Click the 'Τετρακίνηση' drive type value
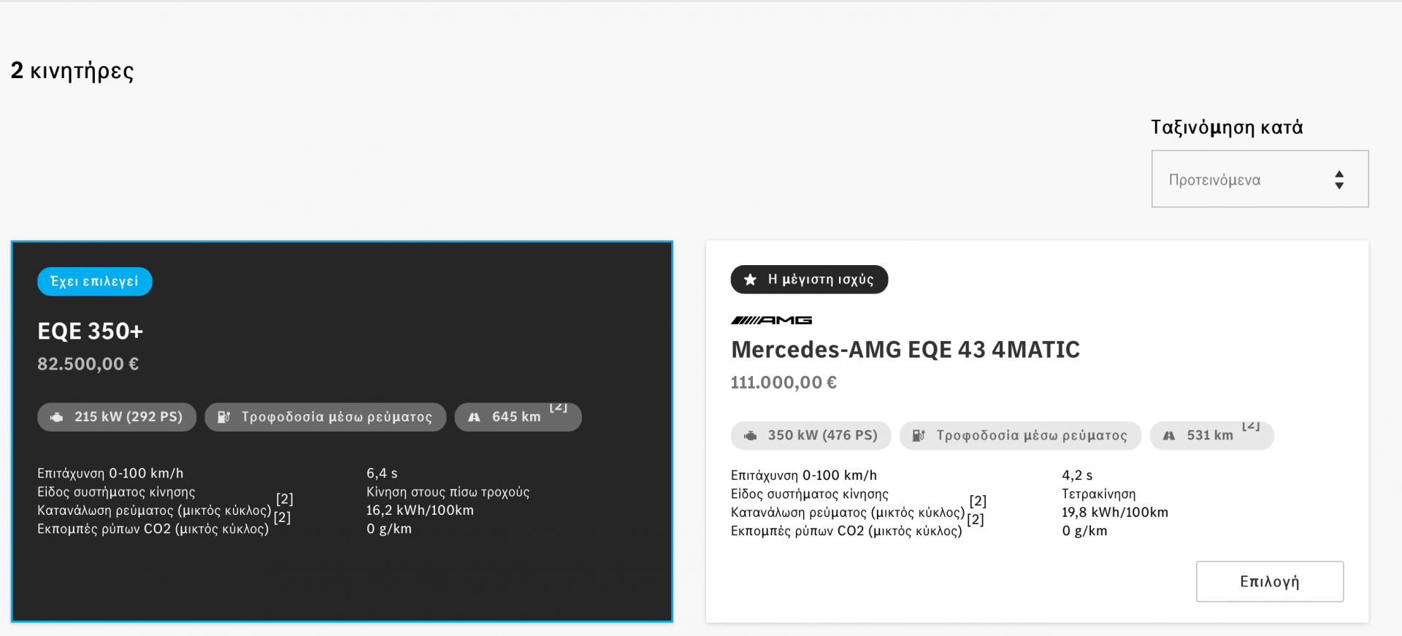1402x636 pixels. coord(1098,494)
